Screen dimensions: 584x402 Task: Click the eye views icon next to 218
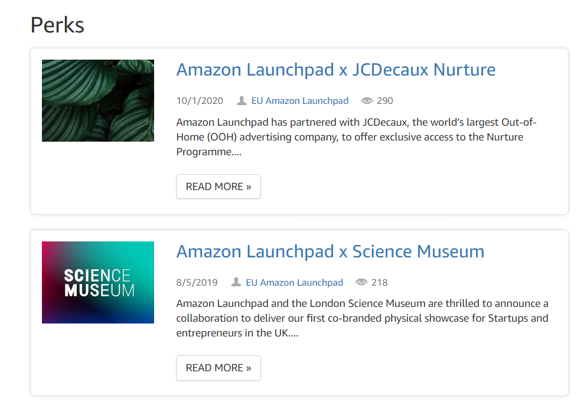coord(361,282)
